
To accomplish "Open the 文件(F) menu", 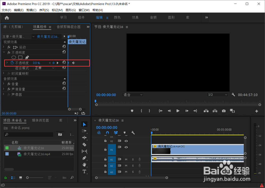I will coord(6,10).
